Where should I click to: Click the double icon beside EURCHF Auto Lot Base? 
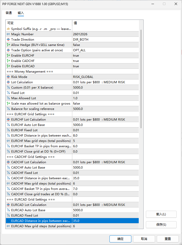(x=8, y=125)
